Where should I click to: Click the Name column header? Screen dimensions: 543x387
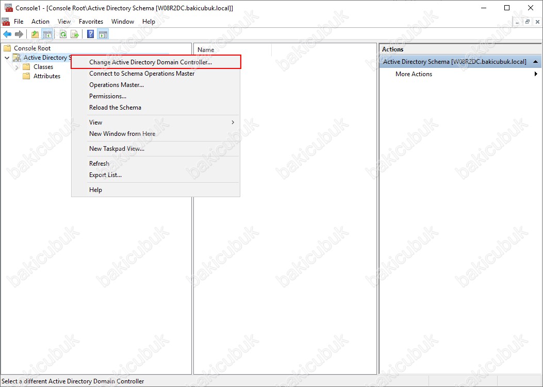tap(233, 50)
